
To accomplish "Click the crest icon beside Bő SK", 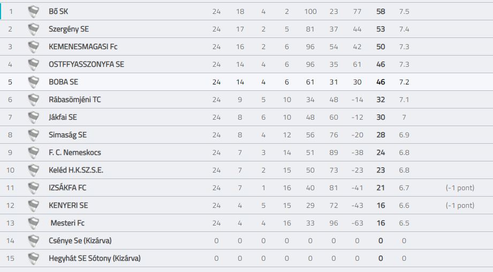I will pyautogui.click(x=33, y=12).
